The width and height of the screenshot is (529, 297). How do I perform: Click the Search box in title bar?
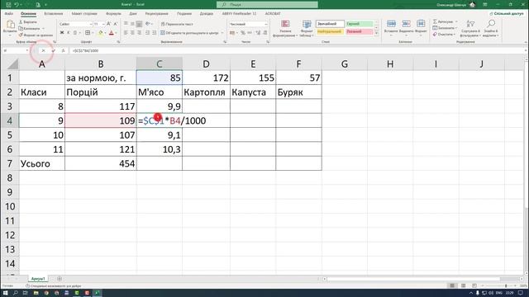tap(267, 5)
